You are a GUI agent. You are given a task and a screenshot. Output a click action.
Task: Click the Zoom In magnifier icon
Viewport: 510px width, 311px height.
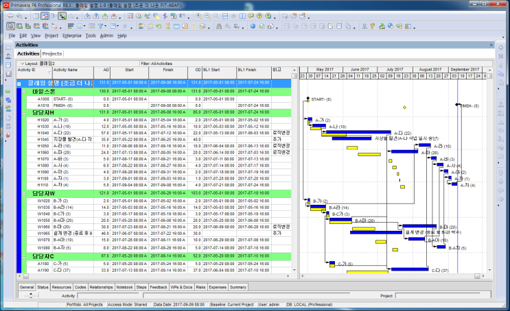[199, 16]
